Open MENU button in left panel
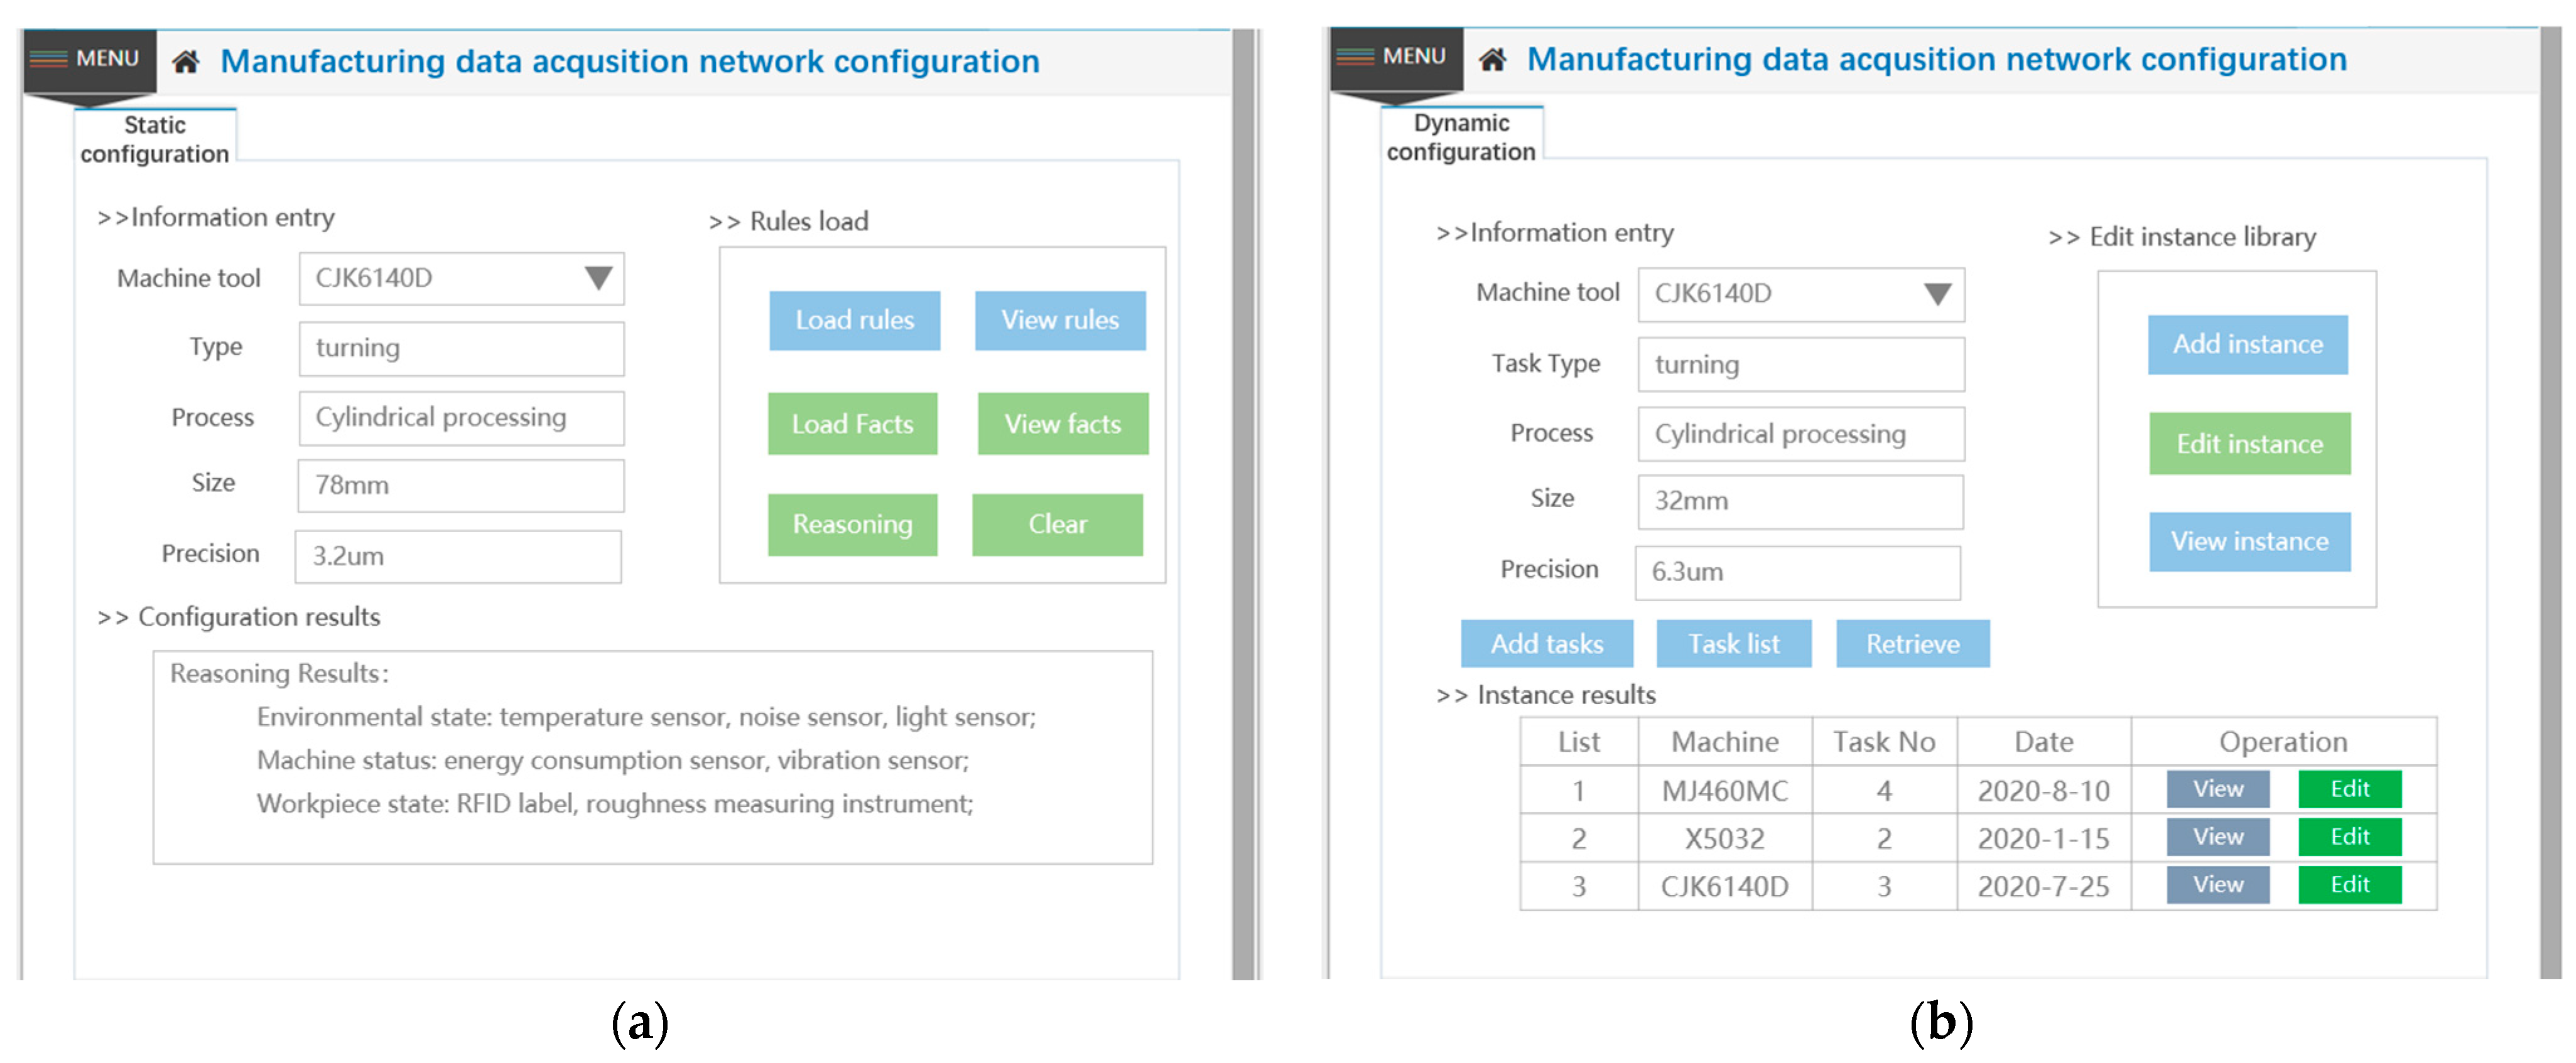Screen dimensions: 2576x1063 tap(89, 59)
